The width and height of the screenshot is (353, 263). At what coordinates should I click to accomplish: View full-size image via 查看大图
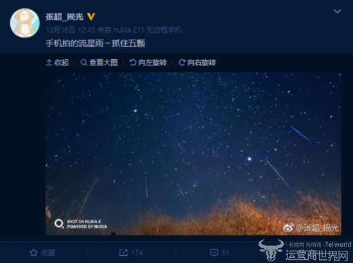99,62
